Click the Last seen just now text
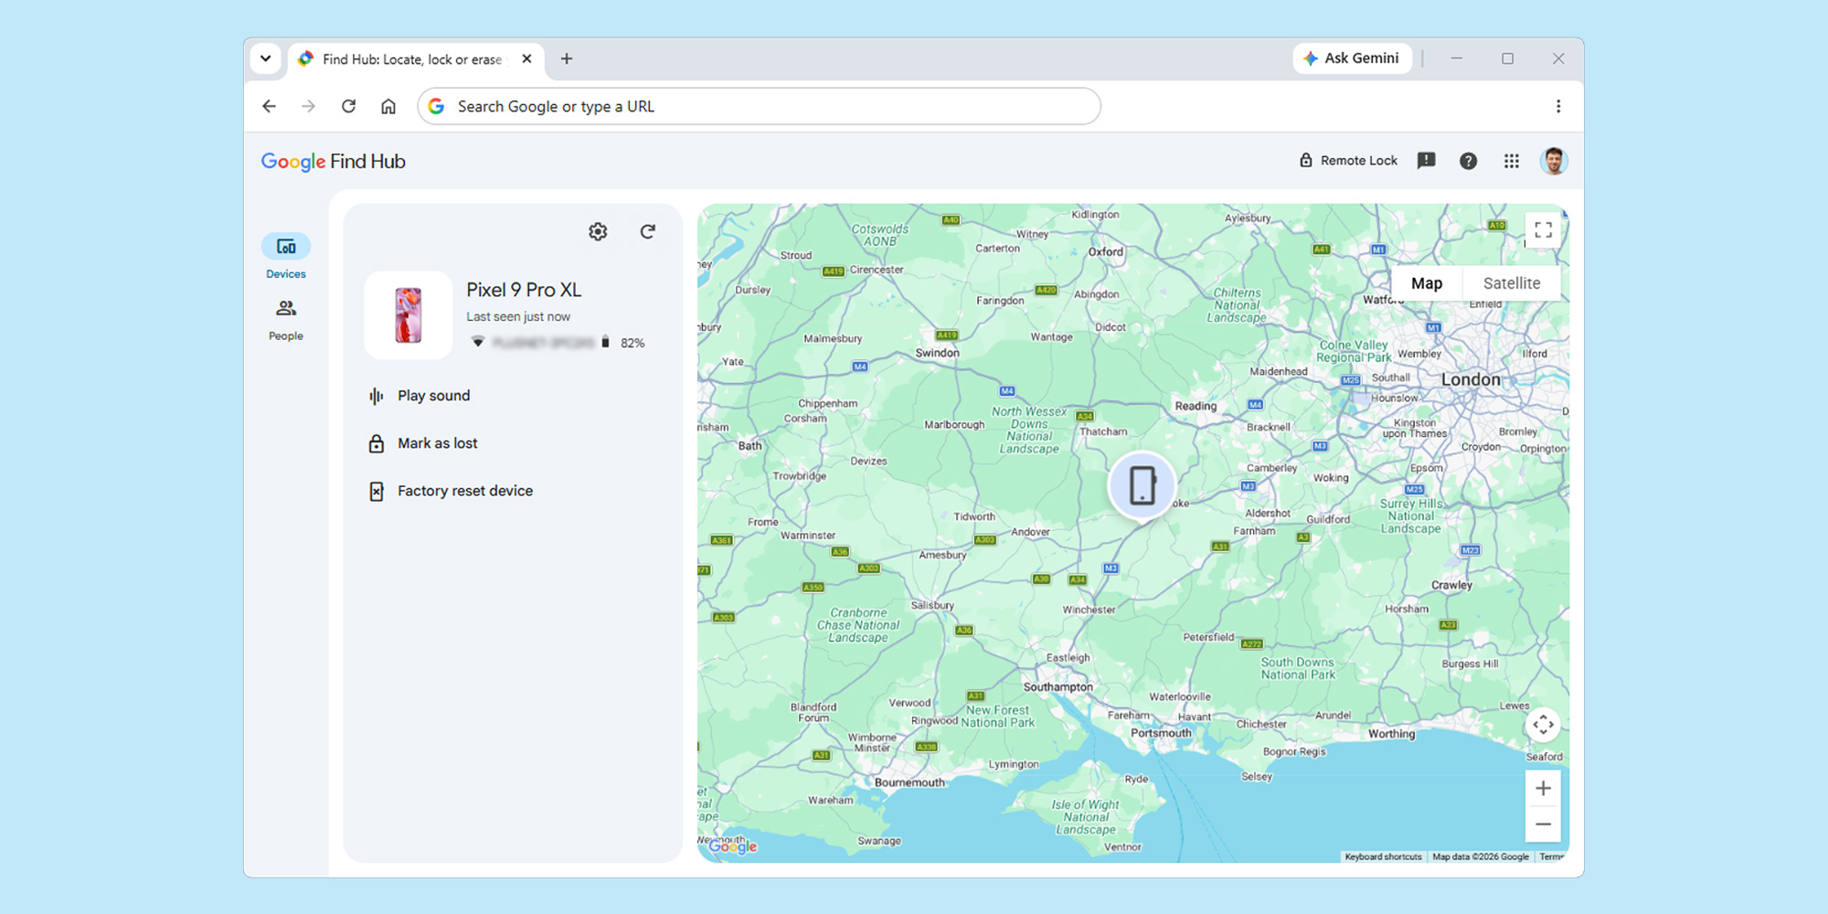The image size is (1828, 914). click(x=518, y=316)
